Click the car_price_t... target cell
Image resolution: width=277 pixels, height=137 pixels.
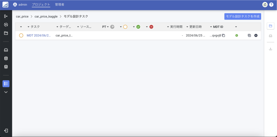[x=64, y=35]
